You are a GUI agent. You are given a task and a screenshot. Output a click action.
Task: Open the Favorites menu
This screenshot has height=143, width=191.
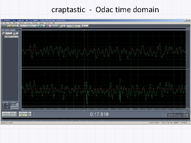35,23
